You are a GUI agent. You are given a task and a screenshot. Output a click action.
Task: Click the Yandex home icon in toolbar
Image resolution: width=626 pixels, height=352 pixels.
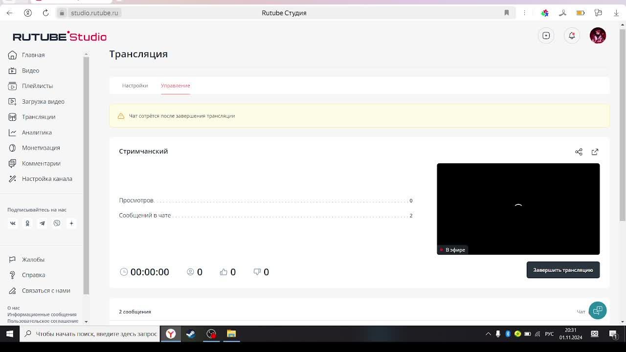click(28, 13)
